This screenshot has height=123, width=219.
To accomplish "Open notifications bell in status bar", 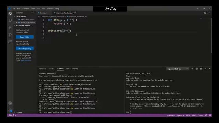I will pyautogui.click(x=210, y=115).
